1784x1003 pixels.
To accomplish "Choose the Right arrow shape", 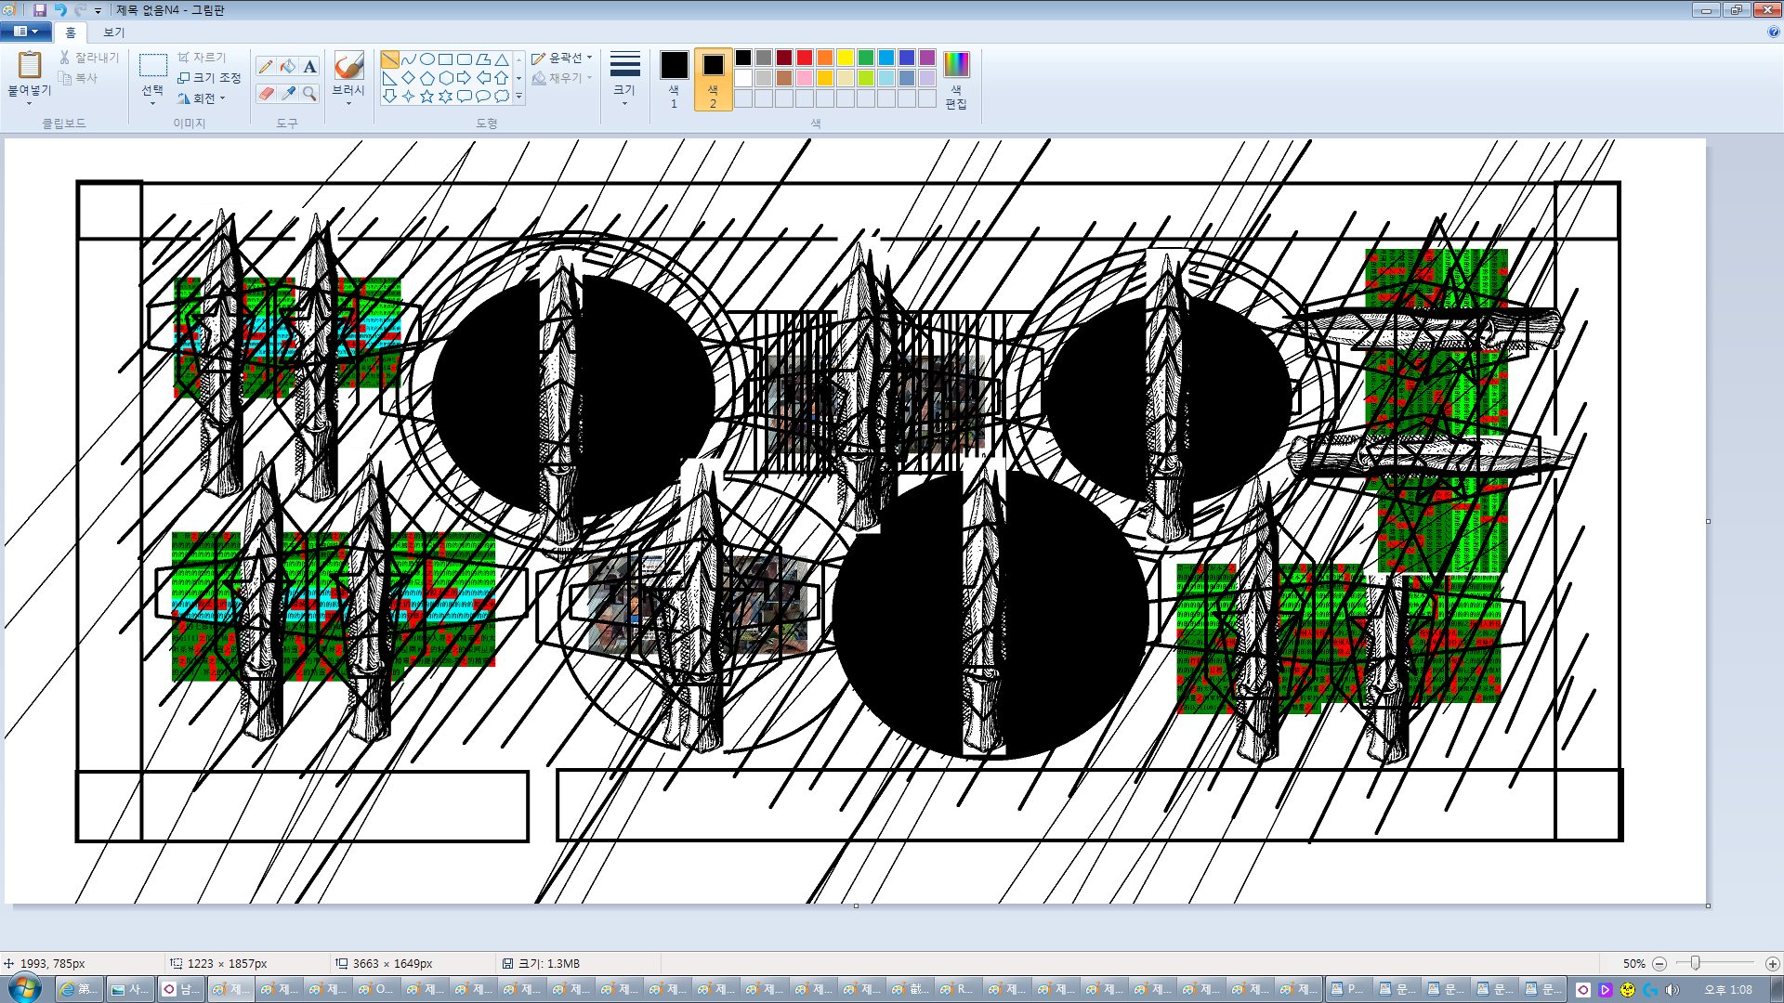I will pyautogui.click(x=465, y=78).
